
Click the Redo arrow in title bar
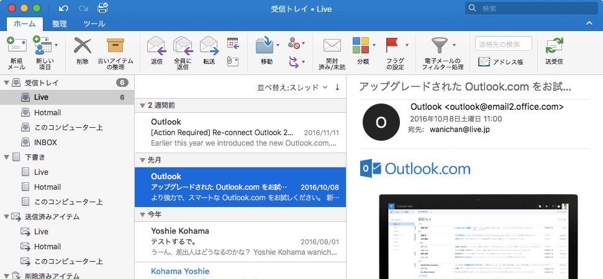point(83,8)
